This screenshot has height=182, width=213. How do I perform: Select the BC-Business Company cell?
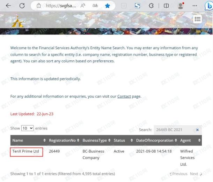93,154
